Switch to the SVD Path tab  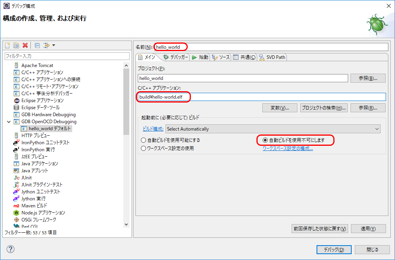coord(272,57)
